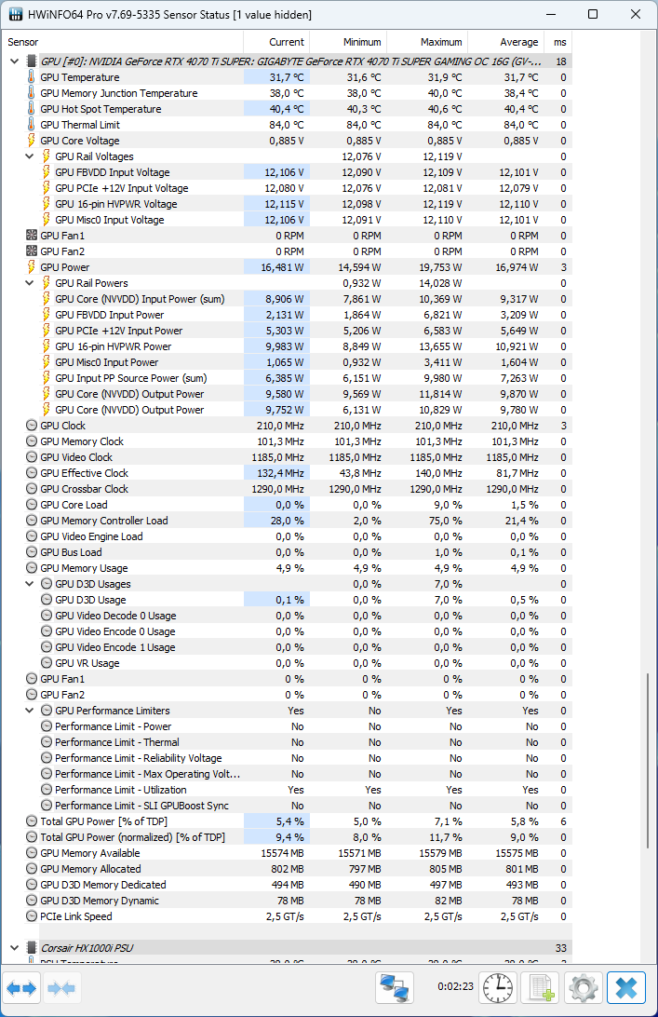Click the GPU Memory Usage circle icon
The height and width of the screenshot is (1017, 658).
31,568
